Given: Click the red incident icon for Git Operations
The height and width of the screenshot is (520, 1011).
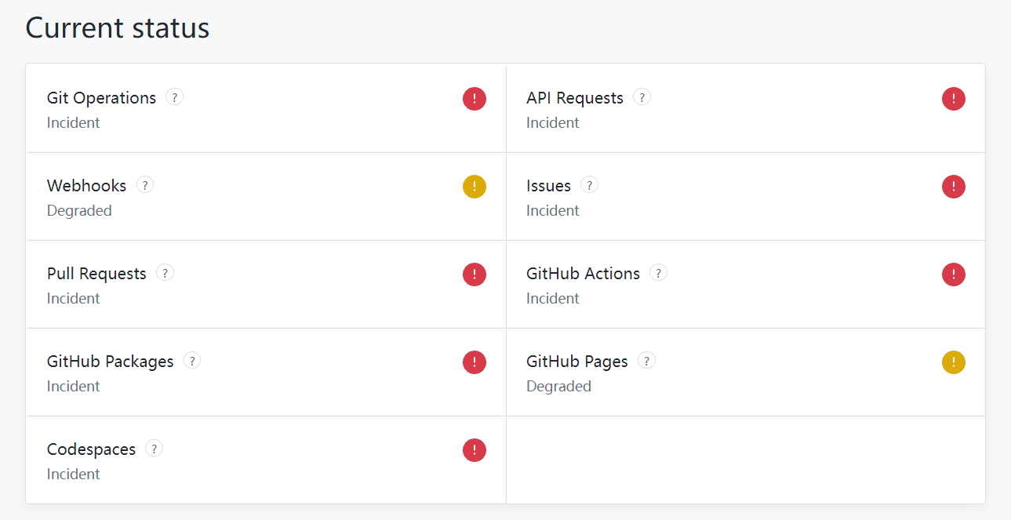Looking at the screenshot, I should [475, 99].
